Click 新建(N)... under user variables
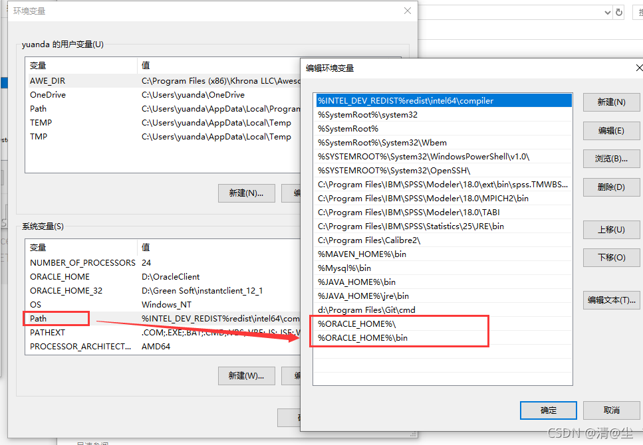This screenshot has height=445, width=643. (247, 193)
